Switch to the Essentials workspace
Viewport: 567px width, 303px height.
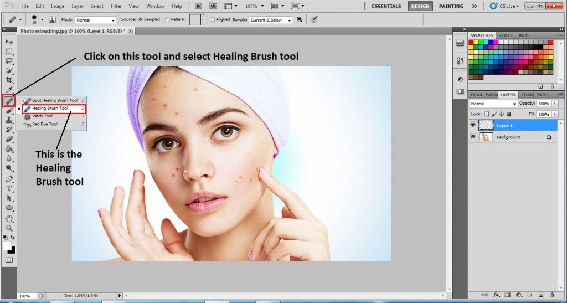coord(386,6)
